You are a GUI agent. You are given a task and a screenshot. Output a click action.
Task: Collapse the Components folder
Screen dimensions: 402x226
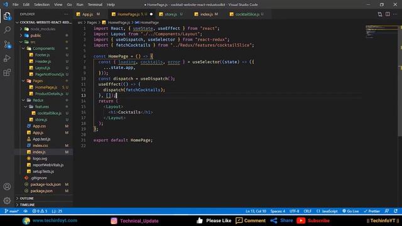coord(43,48)
